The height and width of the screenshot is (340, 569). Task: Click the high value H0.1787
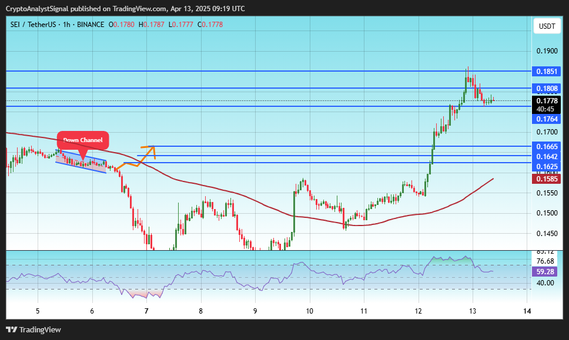pos(151,25)
